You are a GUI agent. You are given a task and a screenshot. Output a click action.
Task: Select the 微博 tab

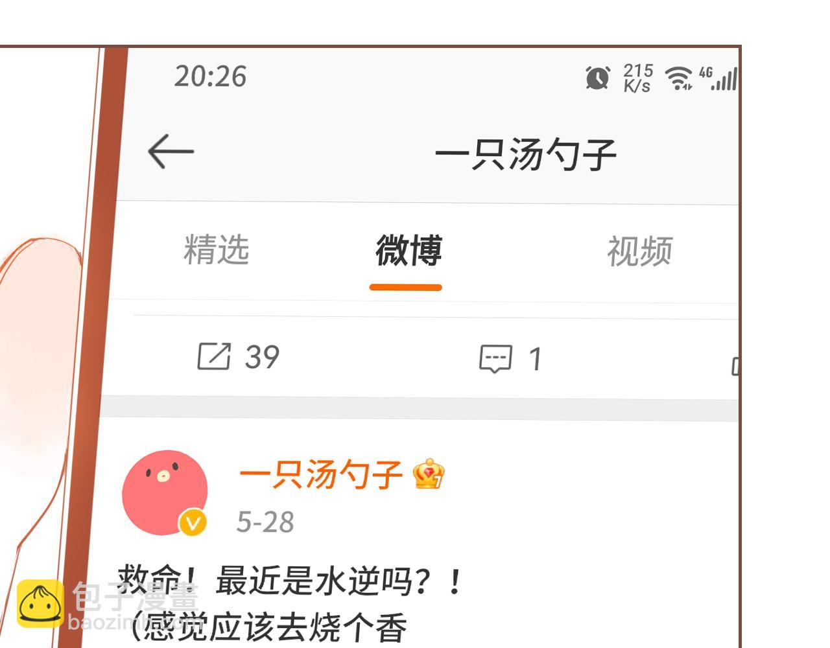(x=409, y=250)
